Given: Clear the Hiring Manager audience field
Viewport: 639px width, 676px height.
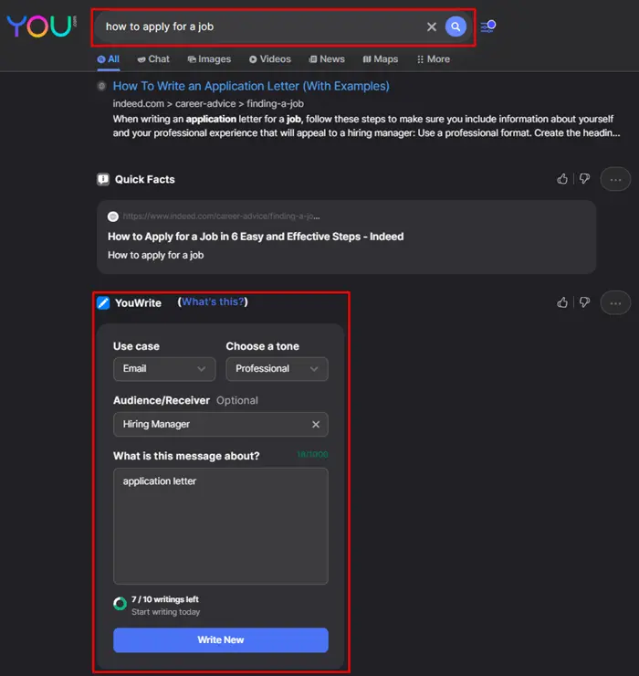Looking at the screenshot, I should [316, 425].
